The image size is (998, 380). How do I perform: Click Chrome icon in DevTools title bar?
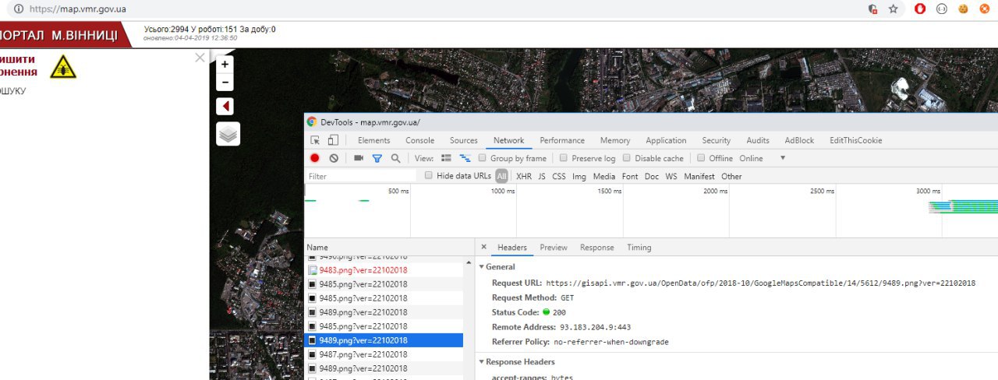[x=312, y=122]
